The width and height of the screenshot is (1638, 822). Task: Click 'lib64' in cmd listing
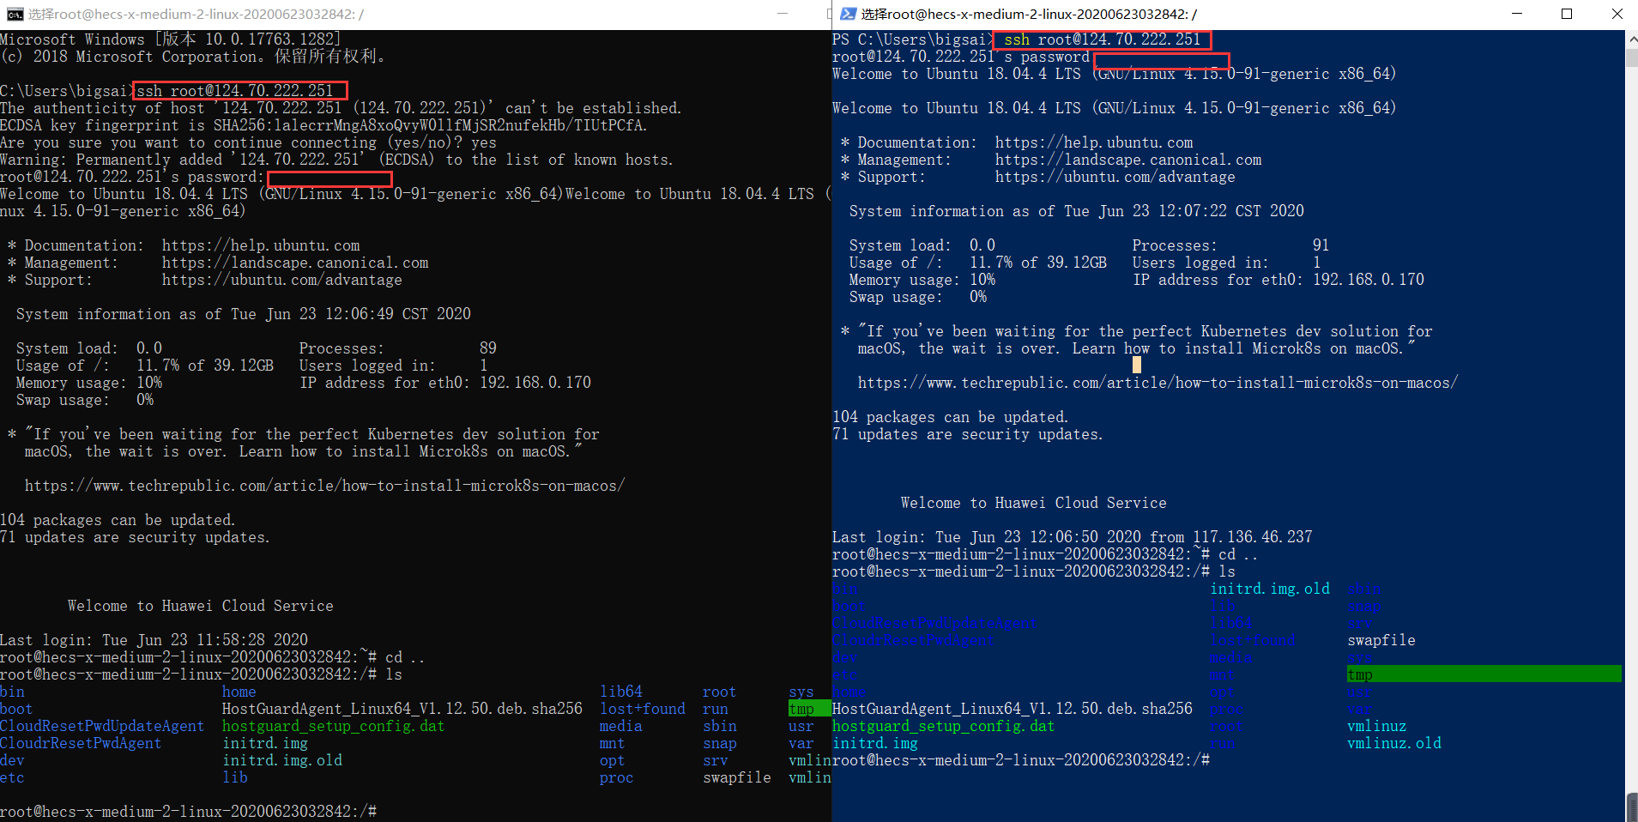[621, 692]
